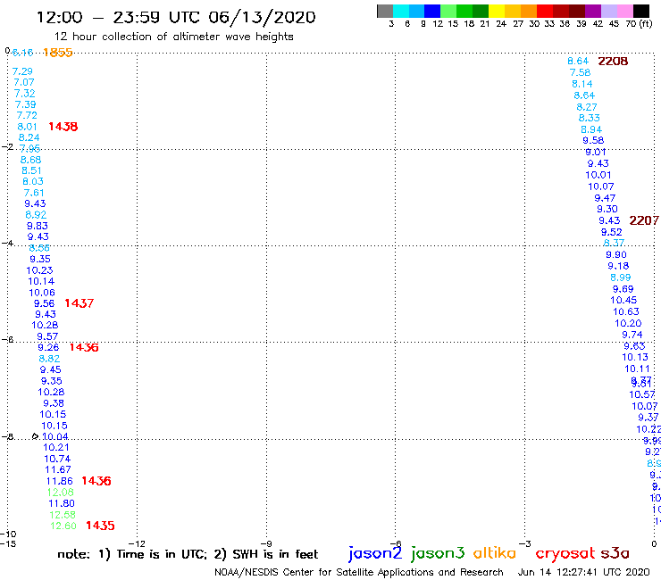Select the yellow 24 ft legend swatch
Screen dimensions: 661x580
coord(497,11)
